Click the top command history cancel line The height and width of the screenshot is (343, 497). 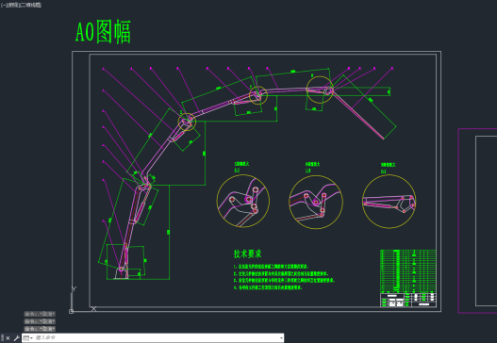[x=40, y=314]
